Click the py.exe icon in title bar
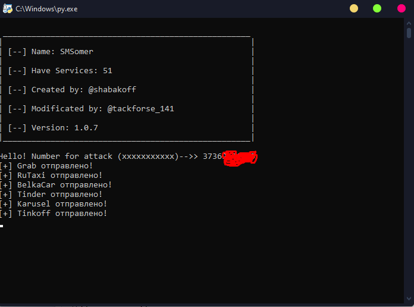The height and width of the screenshot is (307, 414). 7,9
